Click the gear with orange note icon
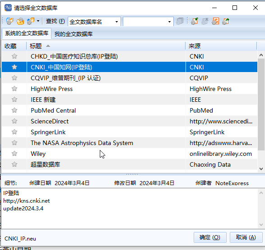265x250 pixels. coord(31,21)
